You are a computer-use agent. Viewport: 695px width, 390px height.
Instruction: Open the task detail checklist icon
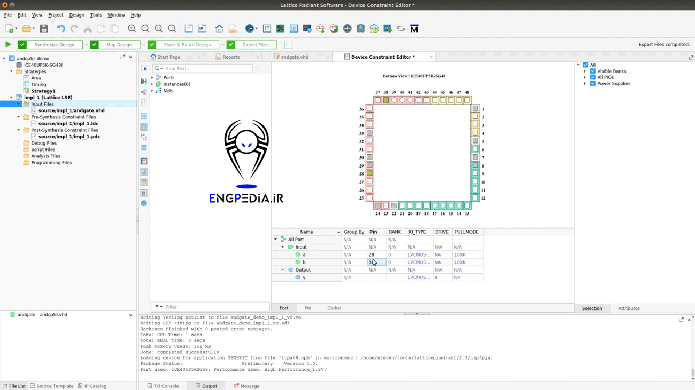[x=288, y=44]
